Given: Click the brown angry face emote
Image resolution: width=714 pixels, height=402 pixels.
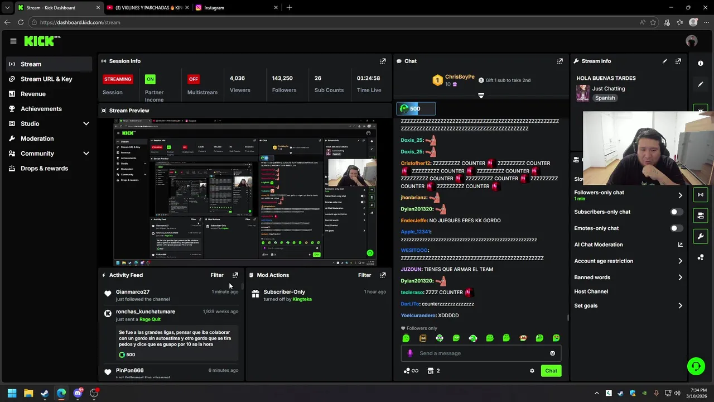Looking at the screenshot, I should coord(423,338).
